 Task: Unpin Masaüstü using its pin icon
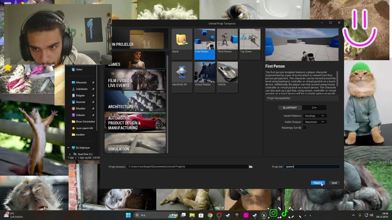[93, 82]
